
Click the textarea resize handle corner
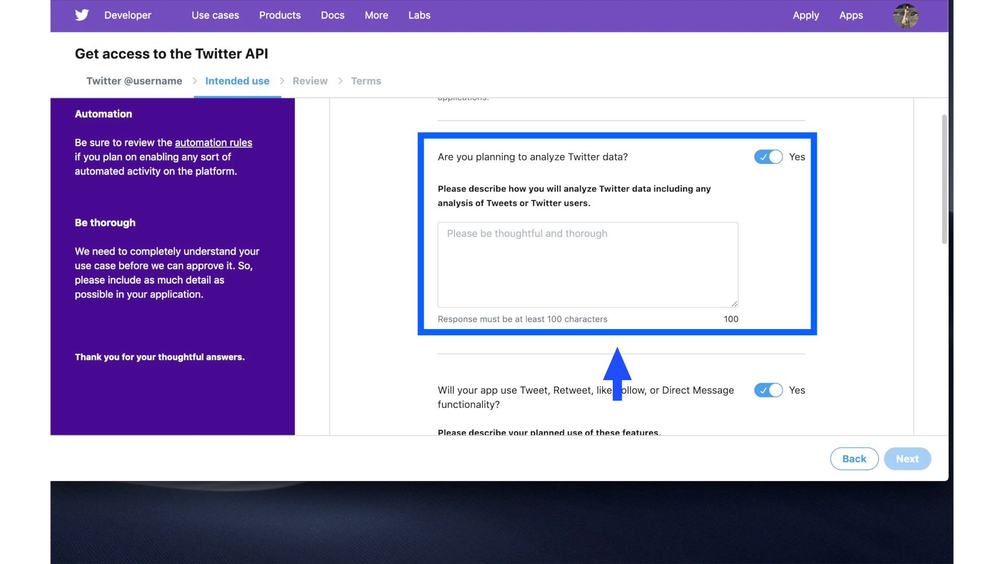734,303
